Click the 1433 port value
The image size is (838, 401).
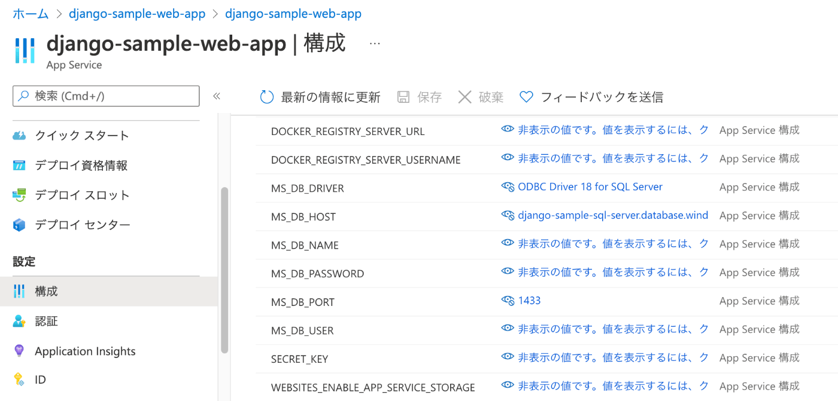(x=529, y=301)
